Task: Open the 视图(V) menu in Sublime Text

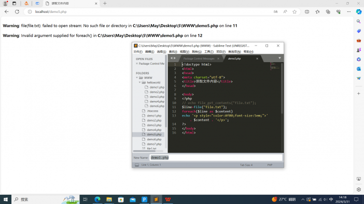Action: [x=185, y=52]
